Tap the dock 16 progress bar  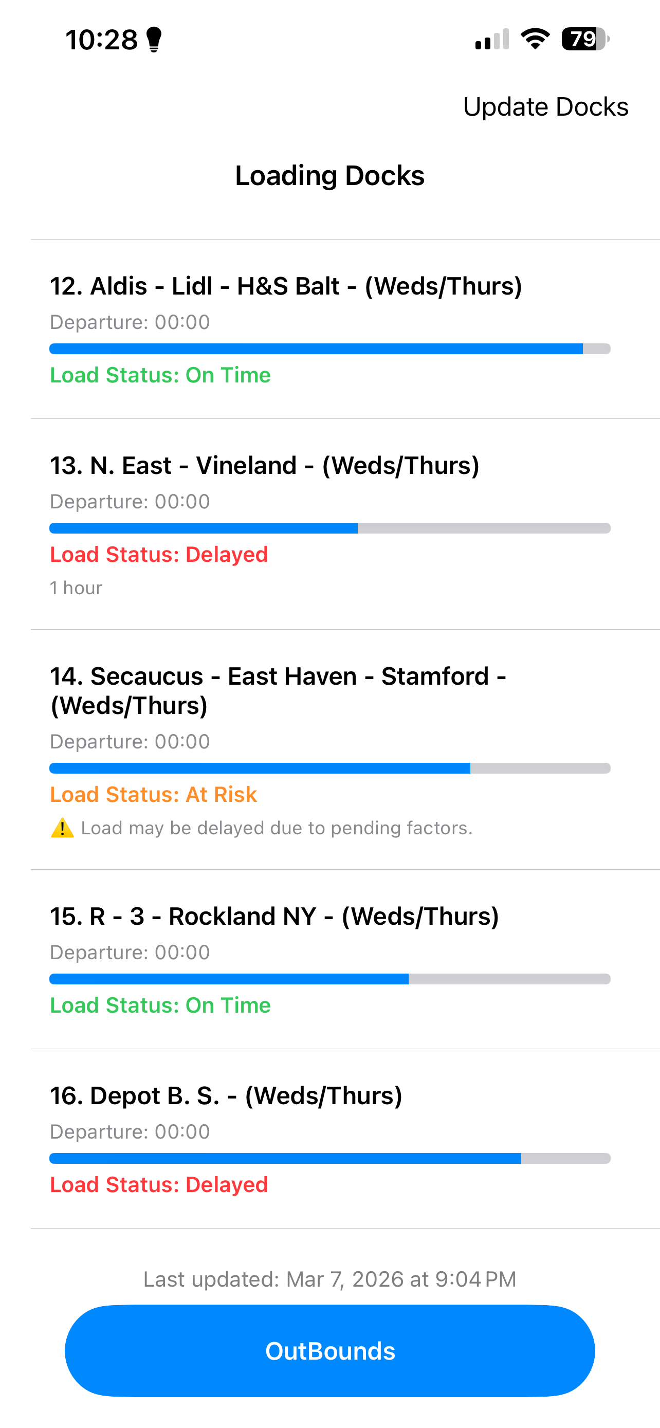[329, 1158]
